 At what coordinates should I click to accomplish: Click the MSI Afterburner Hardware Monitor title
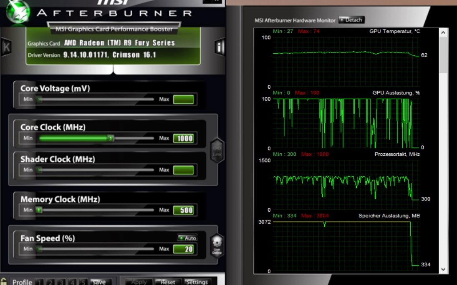coord(295,20)
